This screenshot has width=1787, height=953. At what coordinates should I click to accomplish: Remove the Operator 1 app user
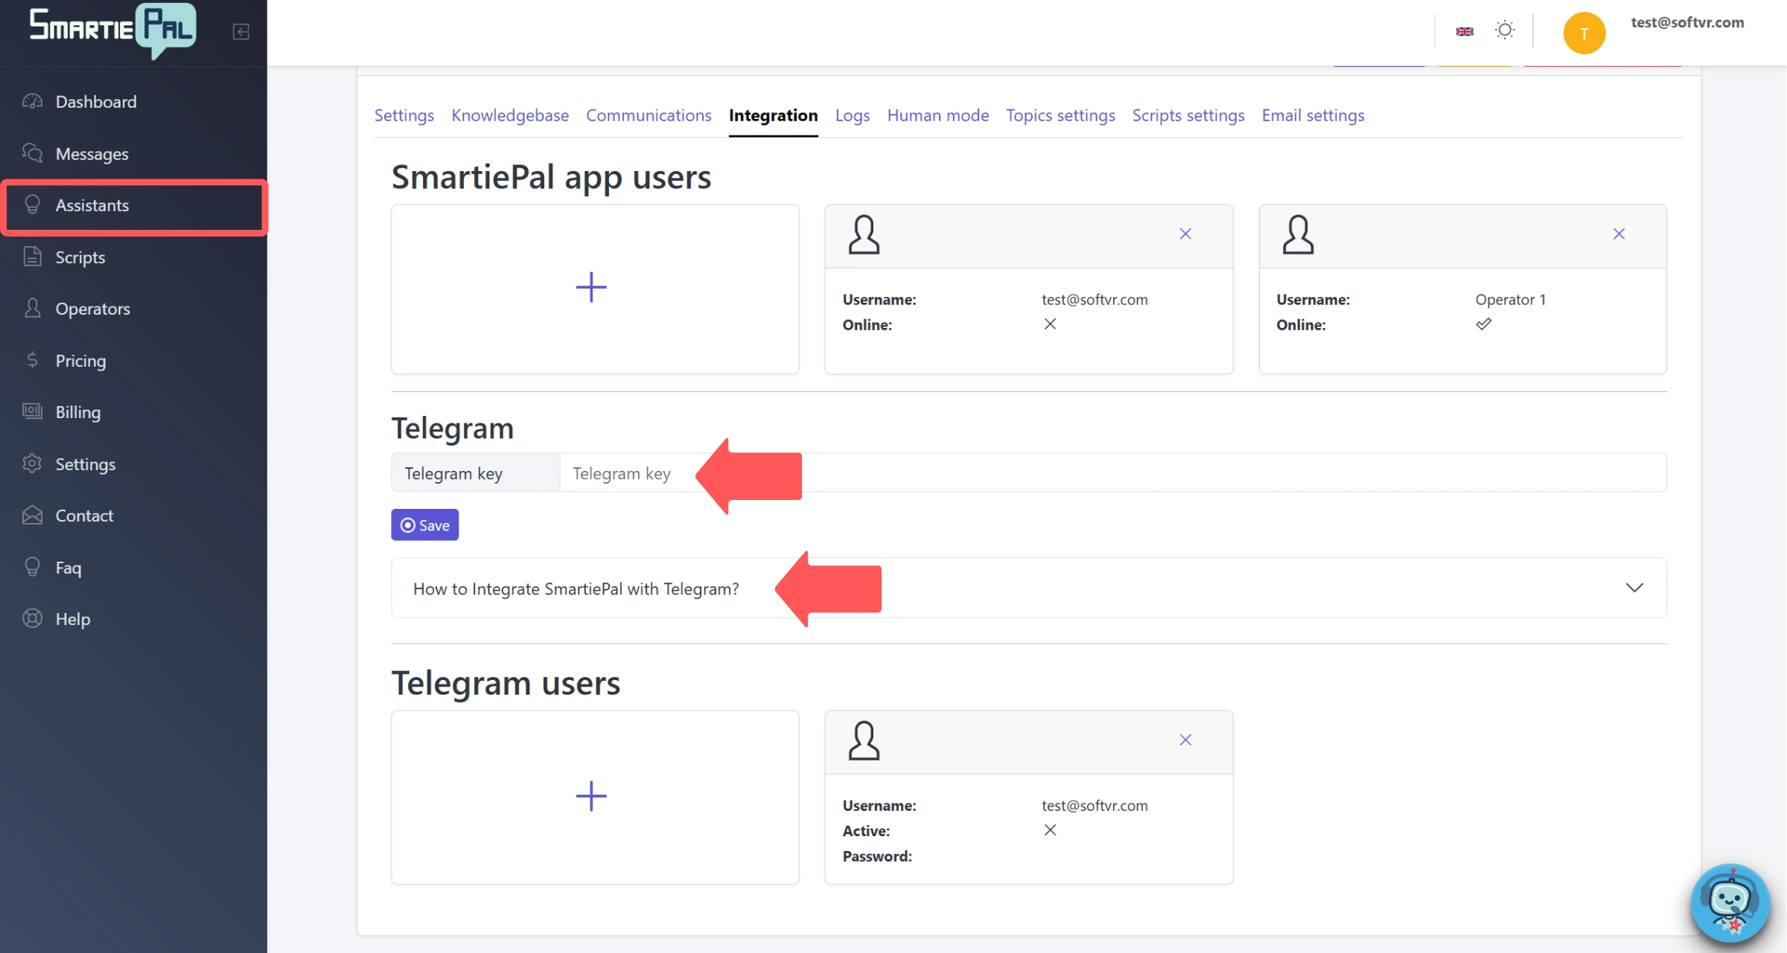pos(1619,233)
